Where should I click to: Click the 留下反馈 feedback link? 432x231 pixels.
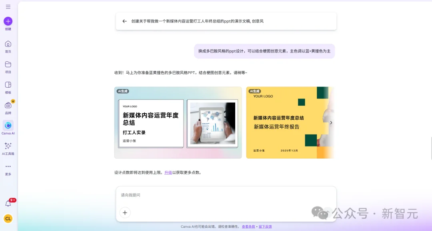(x=264, y=226)
